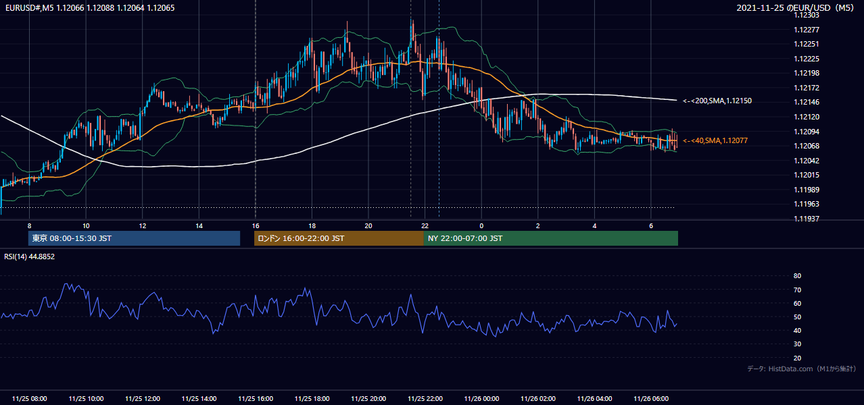The height and width of the screenshot is (405, 864).
Task: Click price axis value 1.12068
Action: [x=807, y=146]
